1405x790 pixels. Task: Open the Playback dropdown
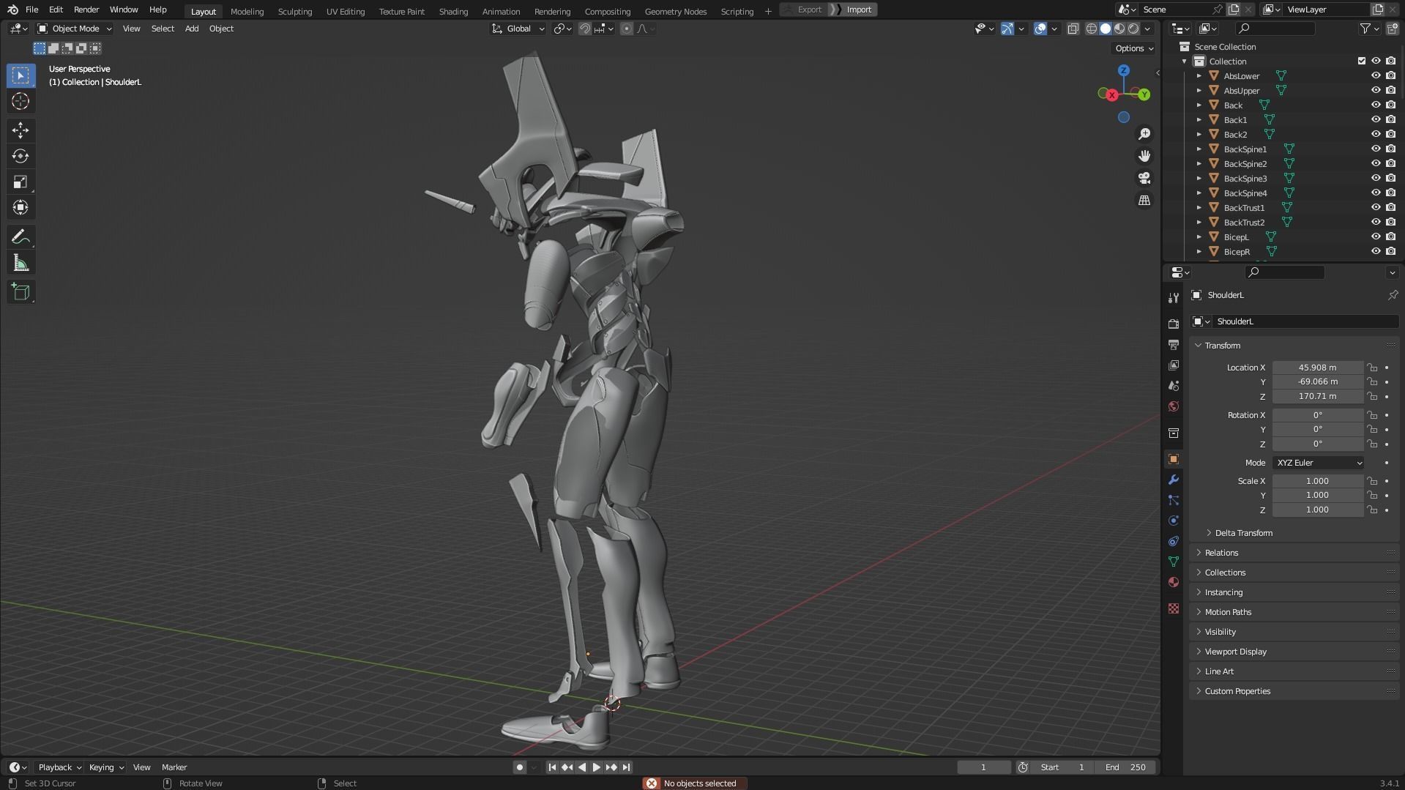click(59, 767)
